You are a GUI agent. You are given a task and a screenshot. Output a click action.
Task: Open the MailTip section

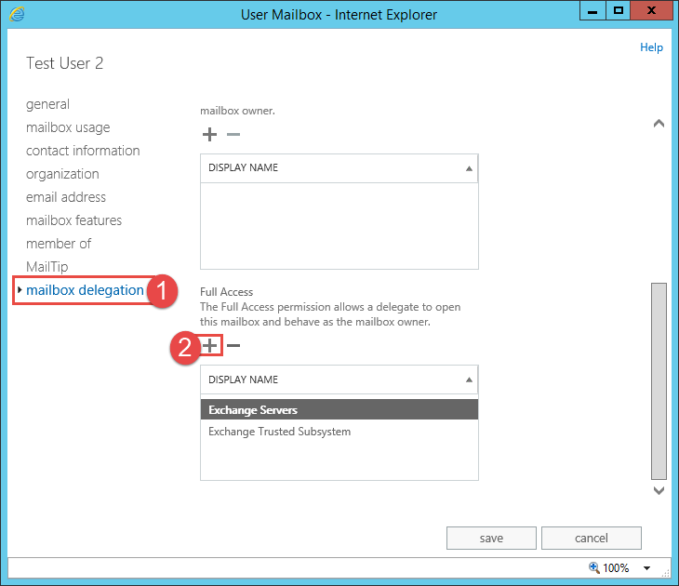coord(47,267)
